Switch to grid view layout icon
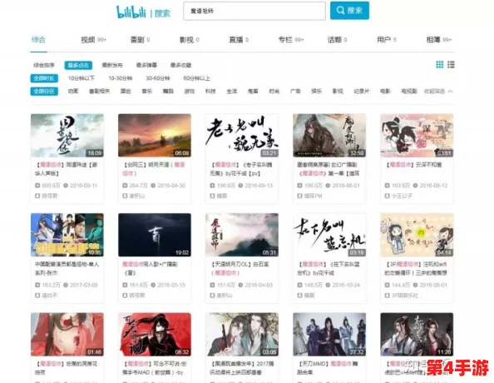494x383 pixels. 439,65
